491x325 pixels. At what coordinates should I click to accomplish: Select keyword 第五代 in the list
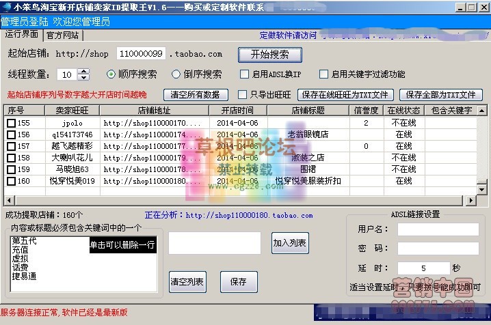pyautogui.click(x=24, y=240)
